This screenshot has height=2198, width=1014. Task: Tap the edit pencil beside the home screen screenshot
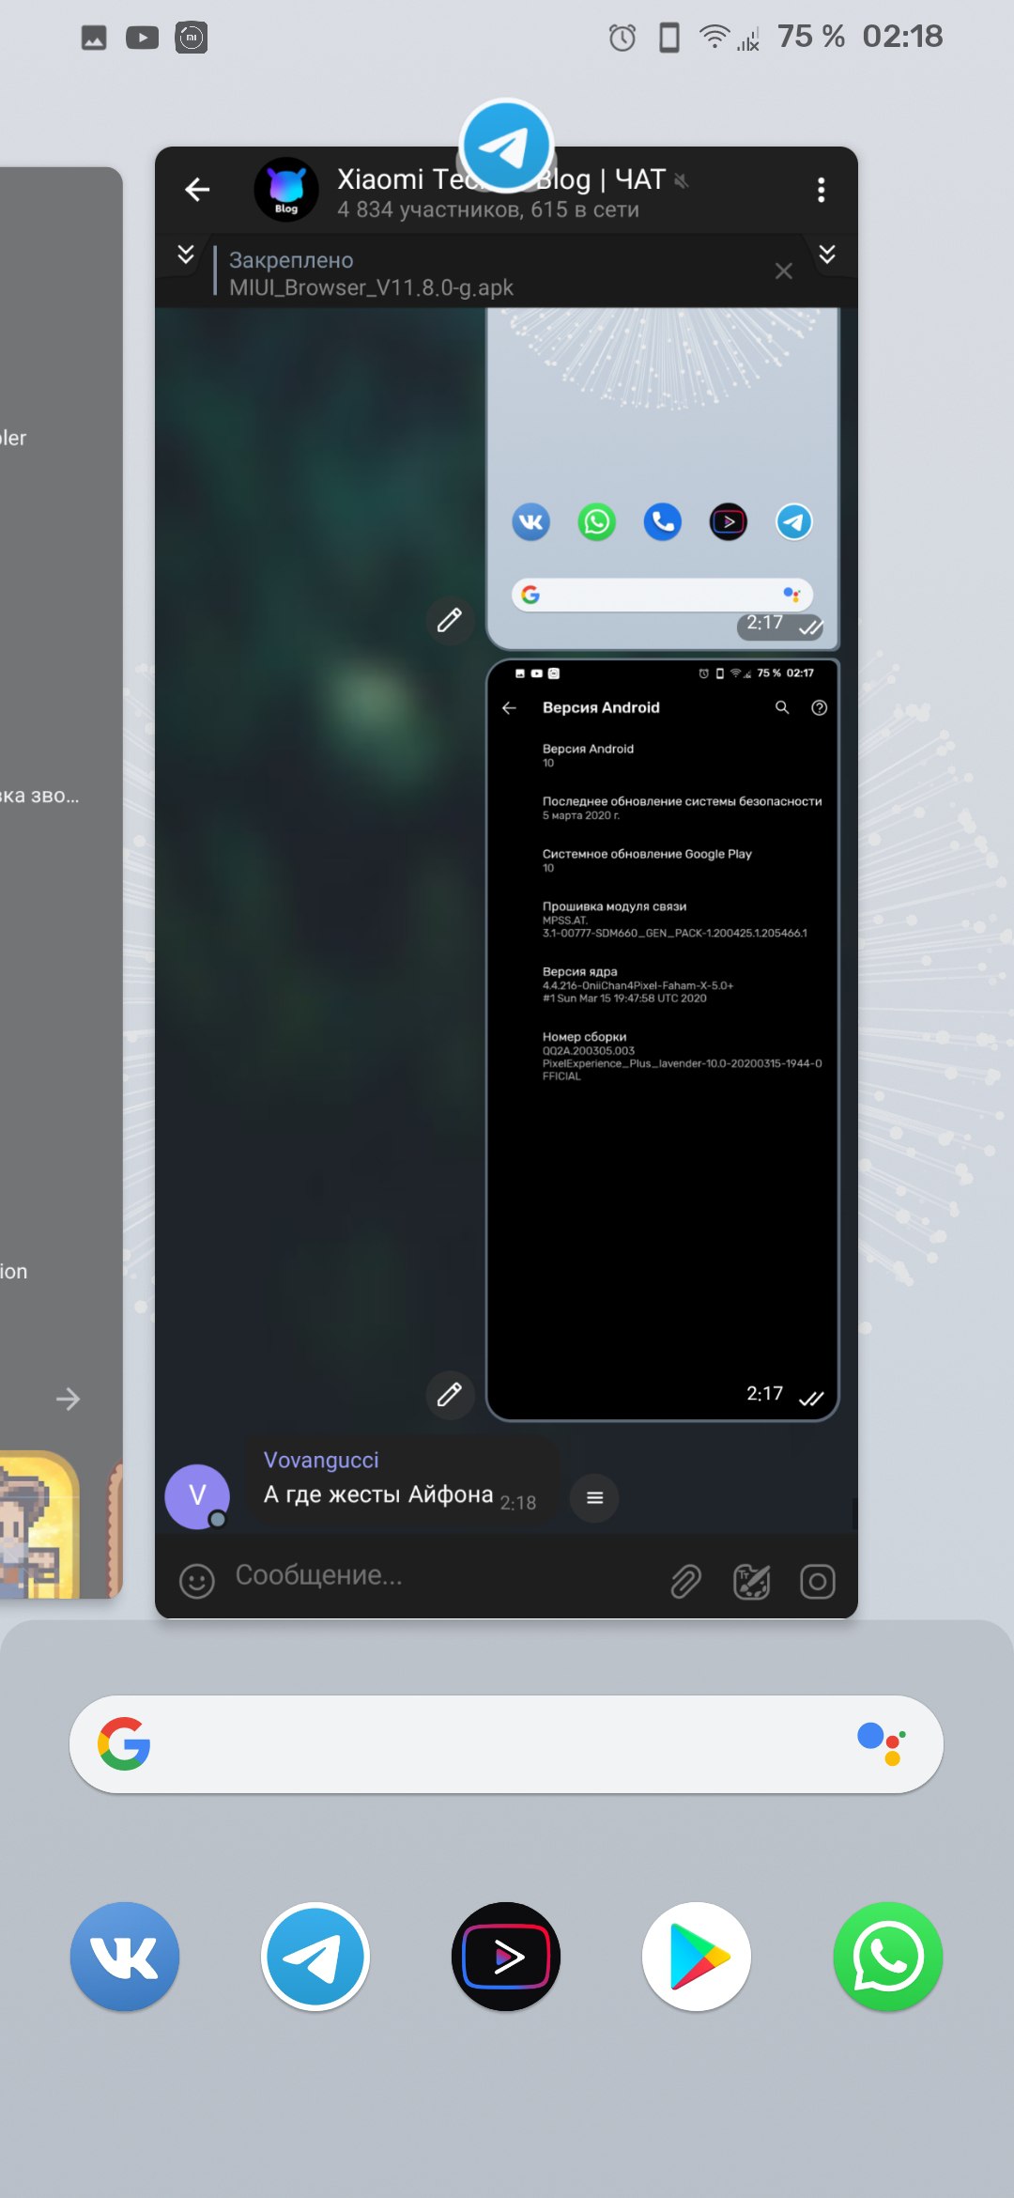450,620
